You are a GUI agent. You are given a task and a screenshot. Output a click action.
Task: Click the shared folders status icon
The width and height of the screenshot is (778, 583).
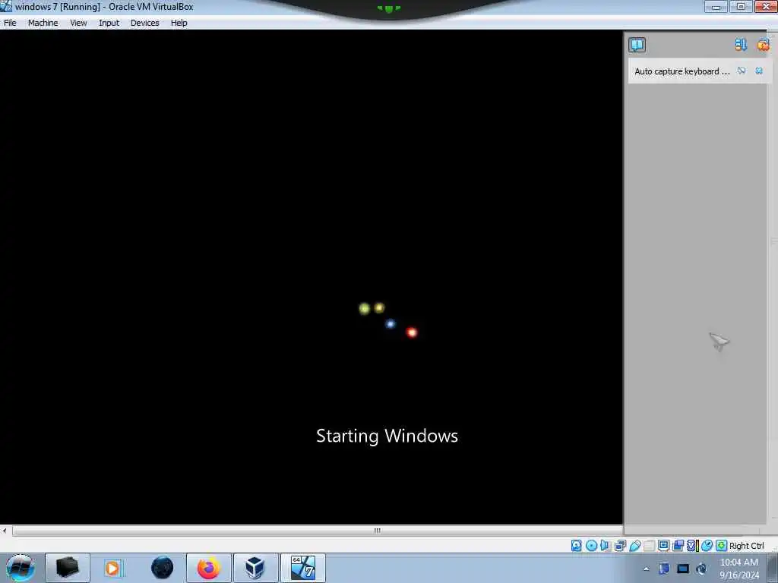tap(649, 546)
